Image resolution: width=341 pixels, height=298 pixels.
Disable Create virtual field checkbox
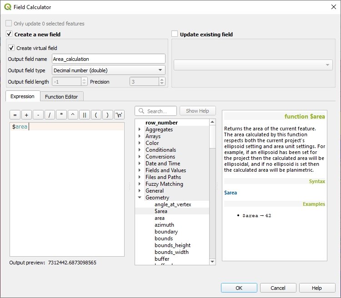click(x=11, y=48)
